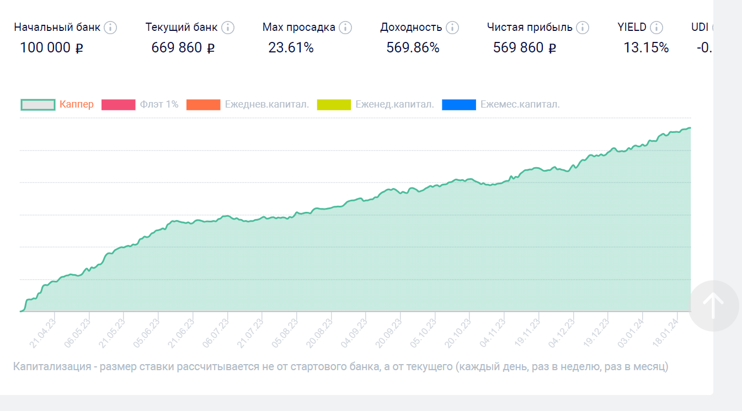Click the 20.08.23 axis date label

click(319, 332)
